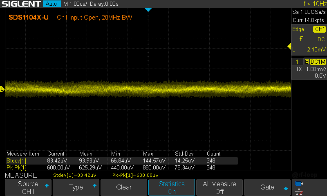The height and width of the screenshot is (196, 327).
Task: Open the Source CH1 softkey menu
Action: click(x=28, y=187)
